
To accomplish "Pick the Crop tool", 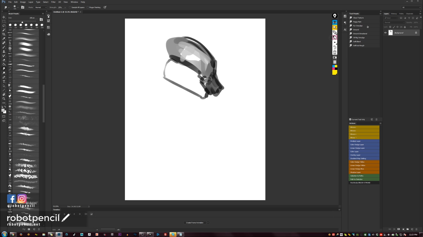I will click(x=4, y=34).
